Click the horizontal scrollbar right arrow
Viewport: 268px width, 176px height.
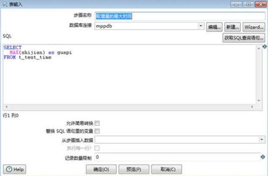[252, 107]
